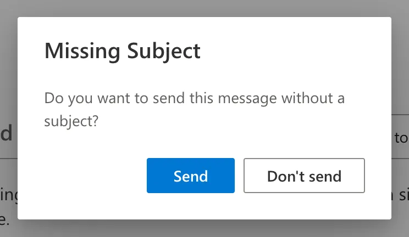
Task: Choose the Don't send button
Action: (304, 176)
